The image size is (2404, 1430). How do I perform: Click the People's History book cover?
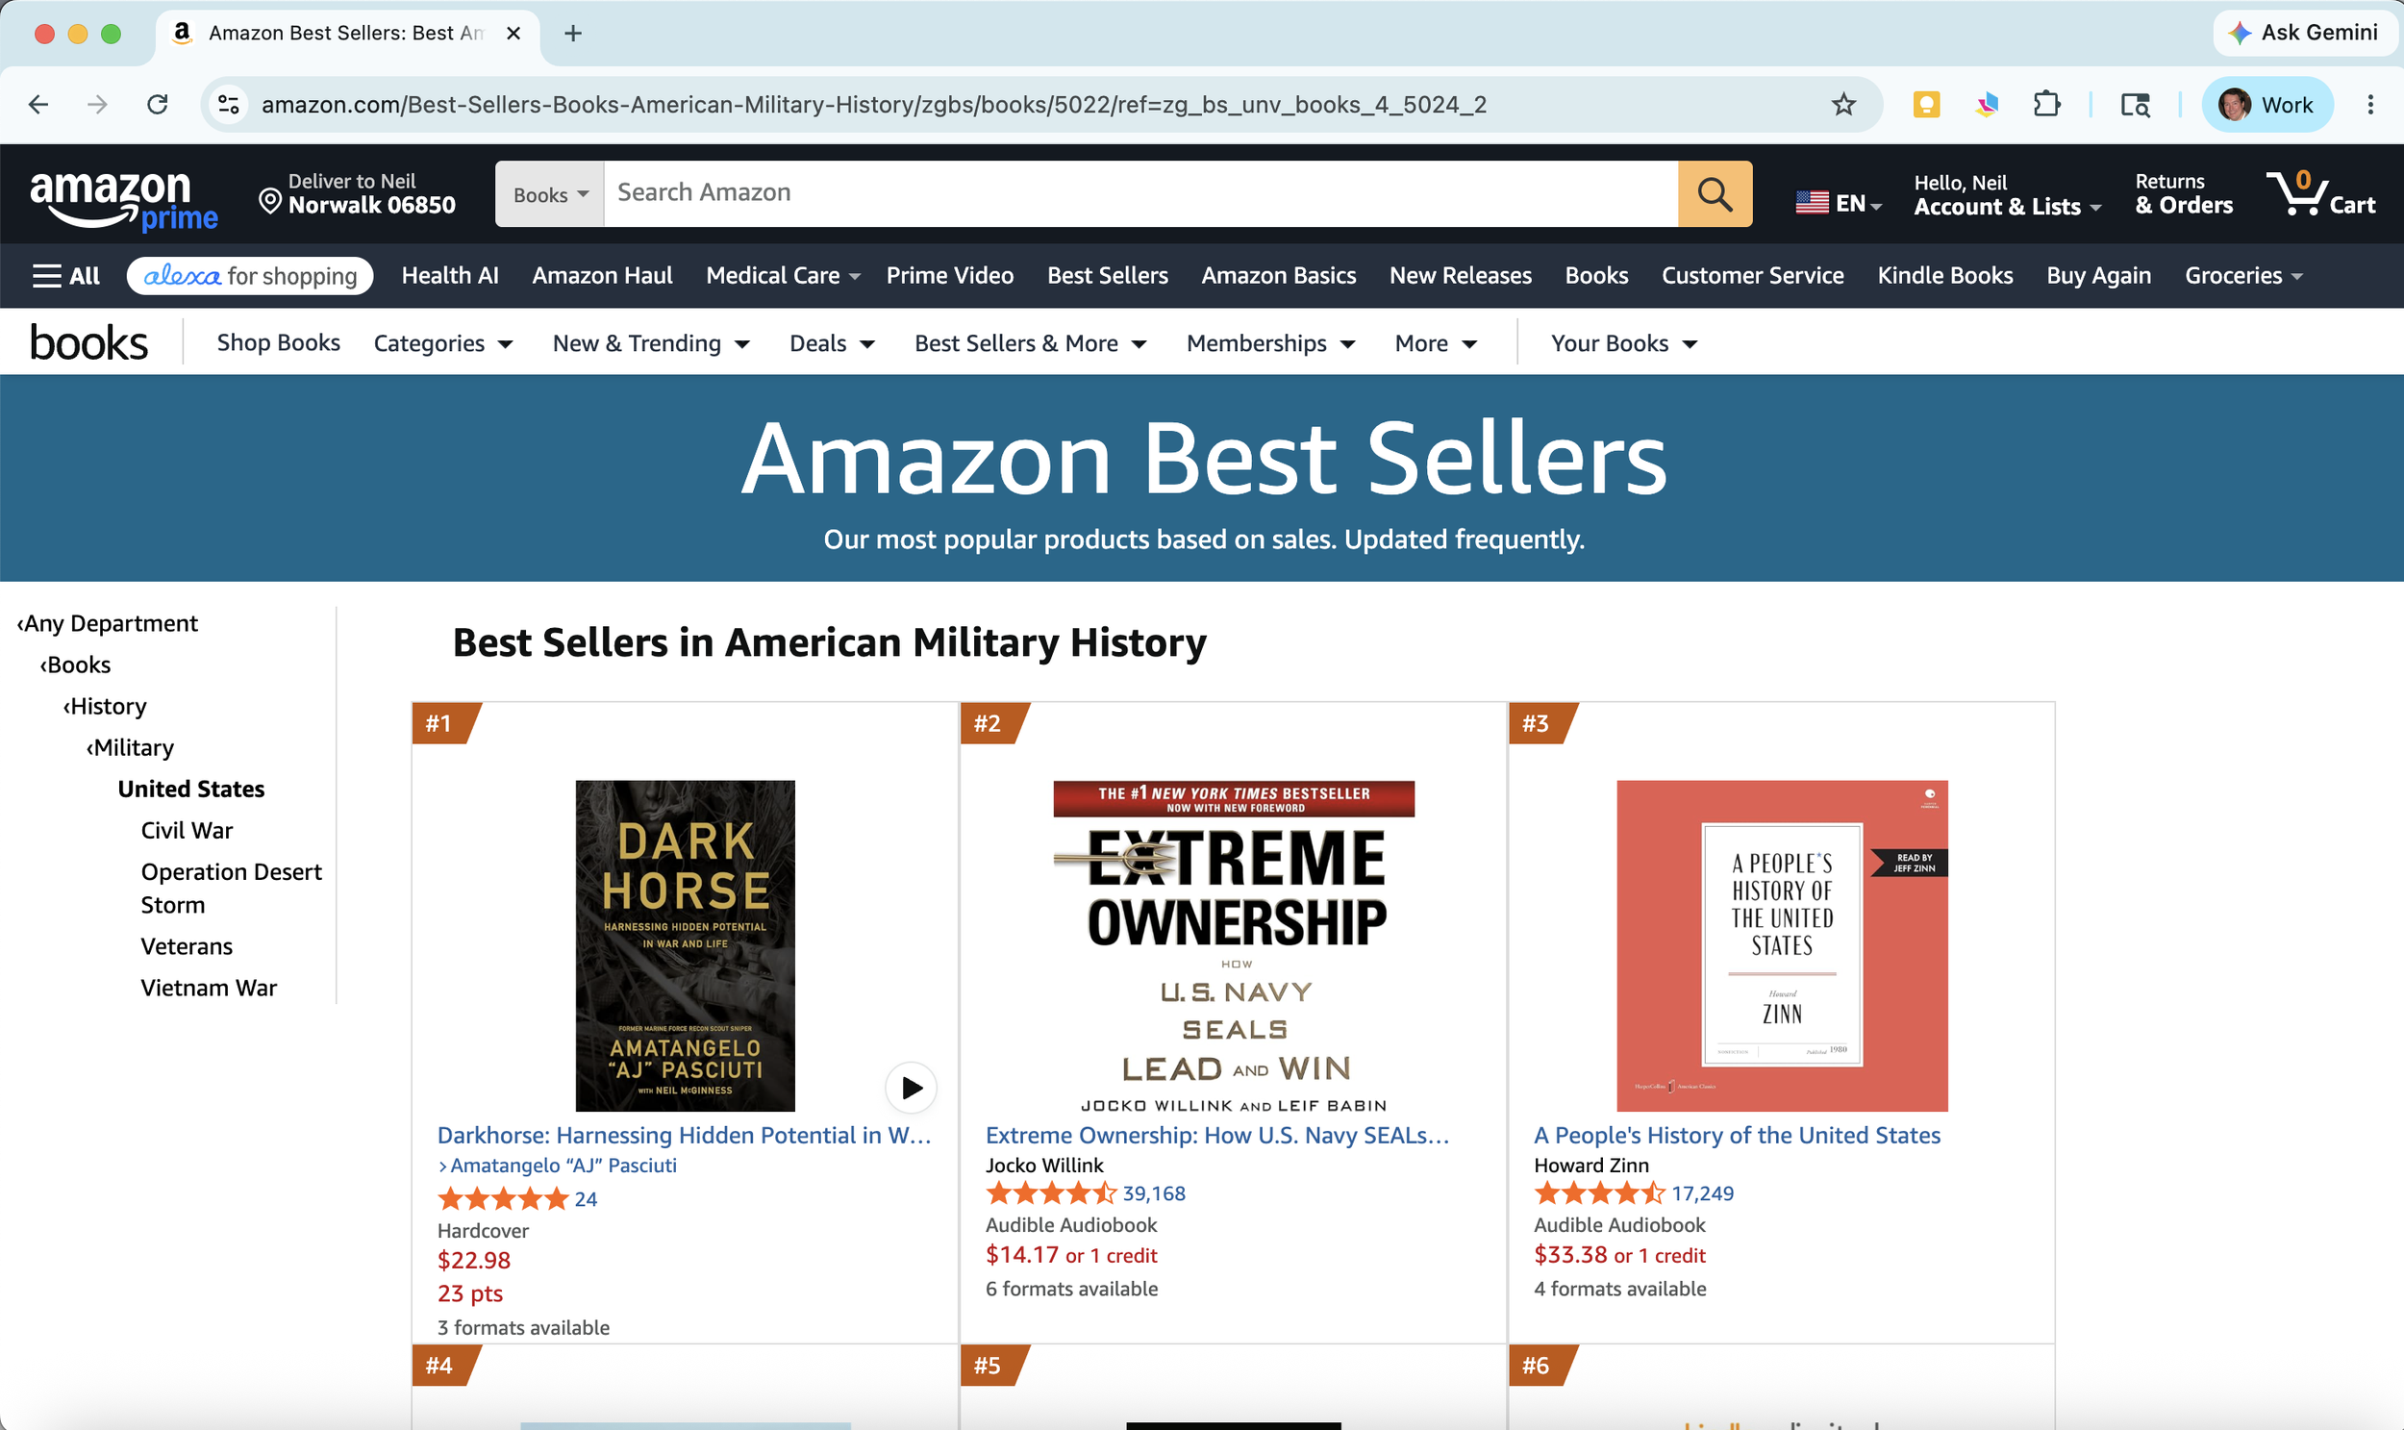1782,945
